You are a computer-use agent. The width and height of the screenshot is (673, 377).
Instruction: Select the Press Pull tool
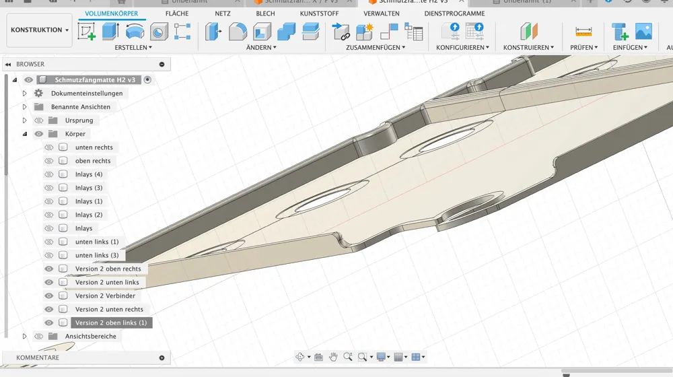point(213,32)
